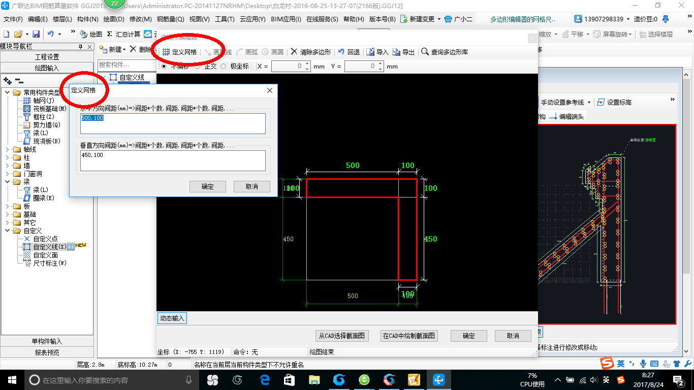Open 云应用(Y) menu
This screenshot has height=390, width=694.
point(253,19)
